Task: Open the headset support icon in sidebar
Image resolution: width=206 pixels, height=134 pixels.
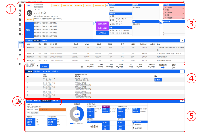Action: [20, 10]
